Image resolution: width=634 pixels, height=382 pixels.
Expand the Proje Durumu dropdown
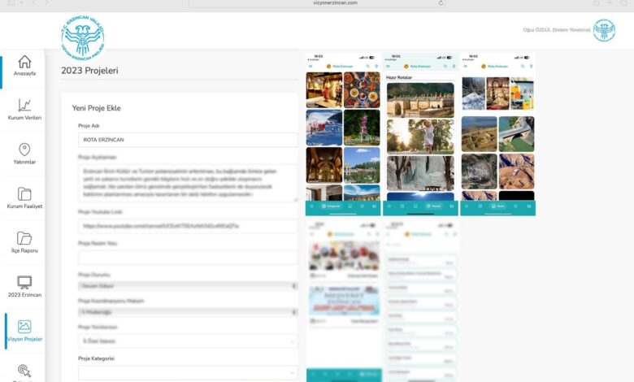[x=188, y=286]
